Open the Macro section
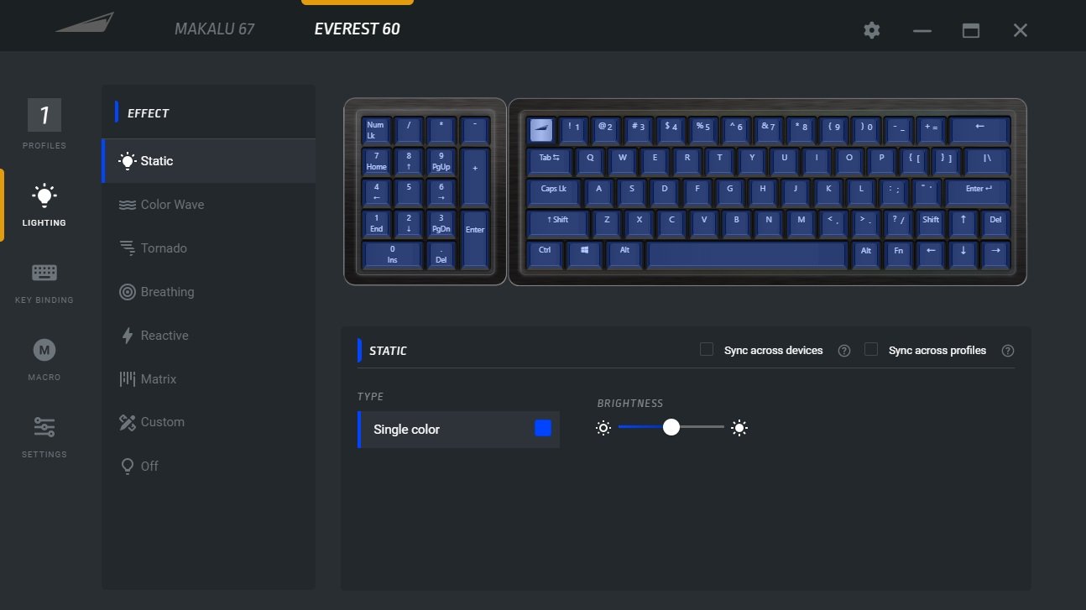This screenshot has width=1086, height=610. (44, 360)
